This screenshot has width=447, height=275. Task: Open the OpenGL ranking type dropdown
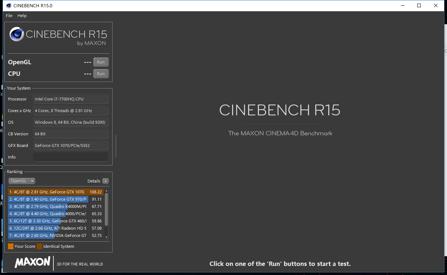pyautogui.click(x=22, y=181)
